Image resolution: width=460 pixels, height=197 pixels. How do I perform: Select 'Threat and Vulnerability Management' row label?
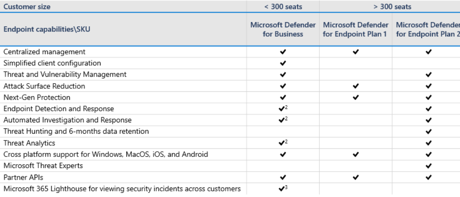[65, 75]
